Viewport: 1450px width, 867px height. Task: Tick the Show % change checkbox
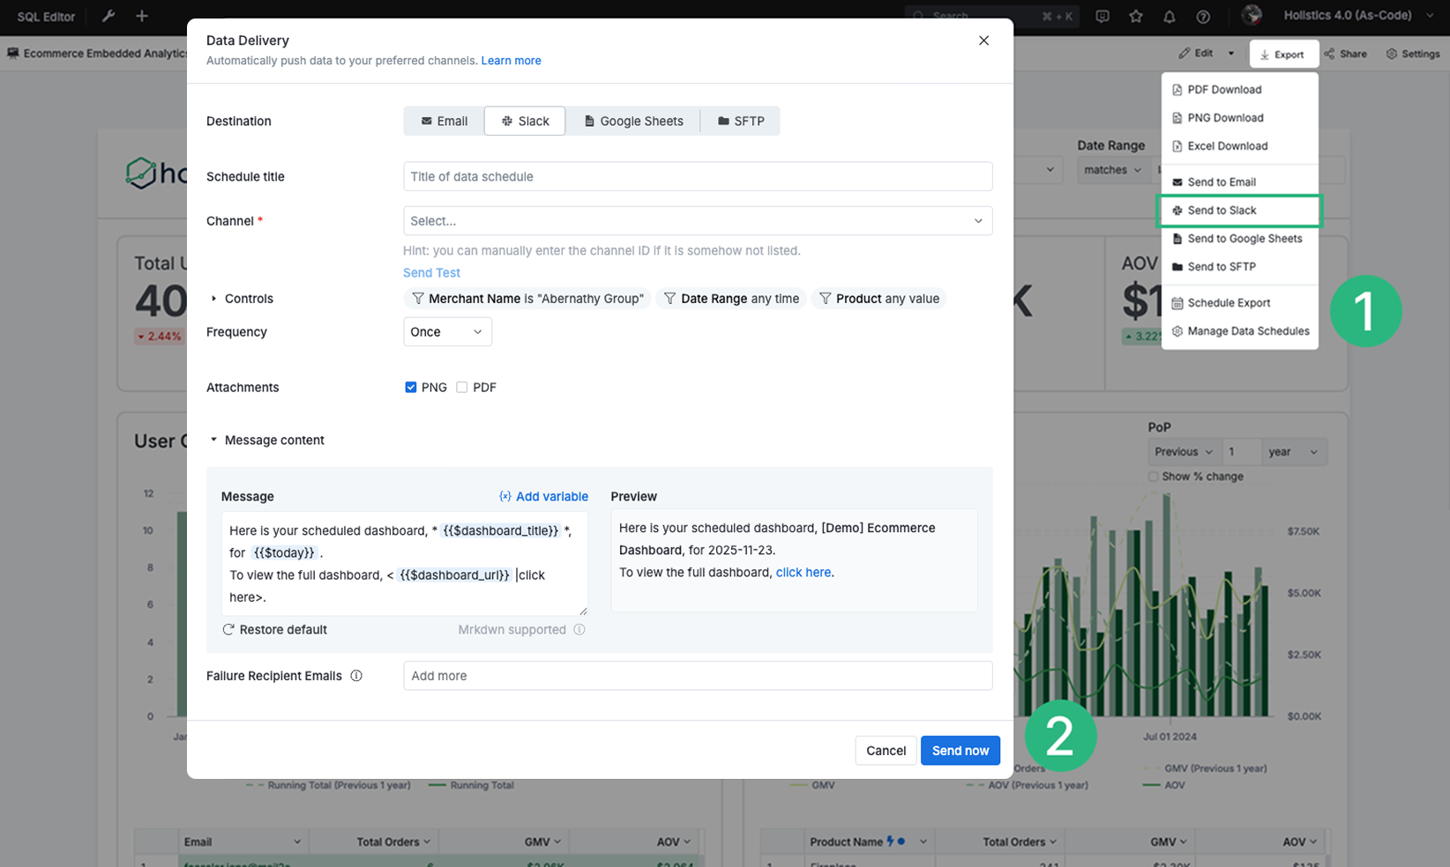1154,477
